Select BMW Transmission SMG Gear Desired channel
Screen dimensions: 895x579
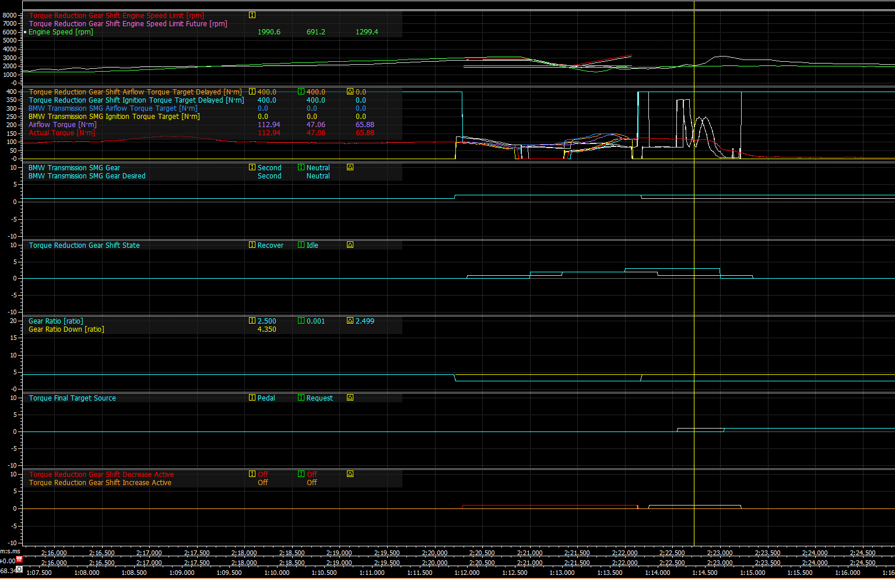click(x=87, y=176)
